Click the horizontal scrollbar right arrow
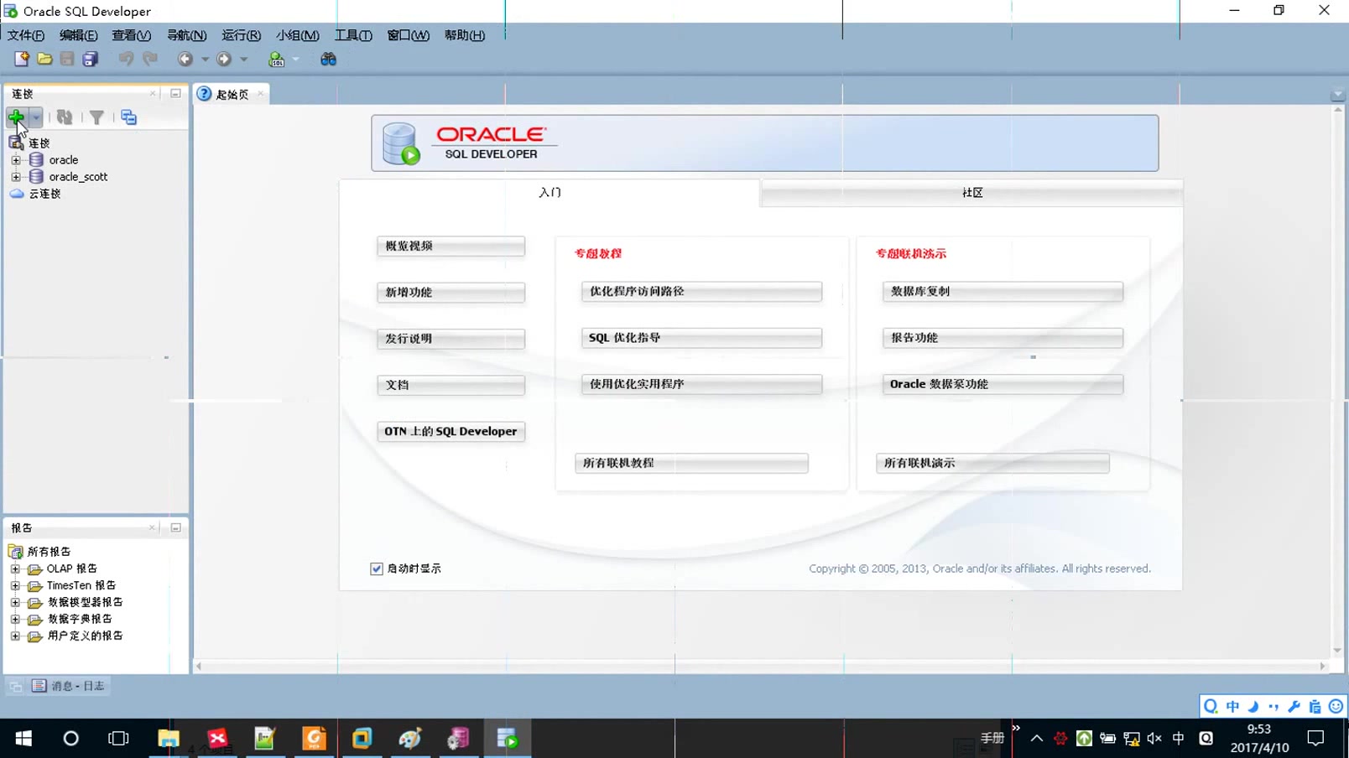 tap(1322, 666)
